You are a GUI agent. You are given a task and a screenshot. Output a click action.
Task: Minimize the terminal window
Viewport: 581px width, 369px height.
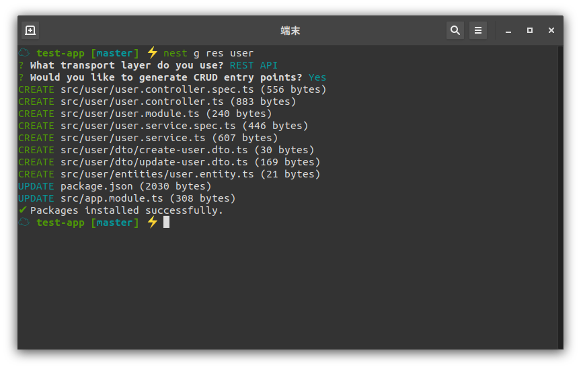508,30
